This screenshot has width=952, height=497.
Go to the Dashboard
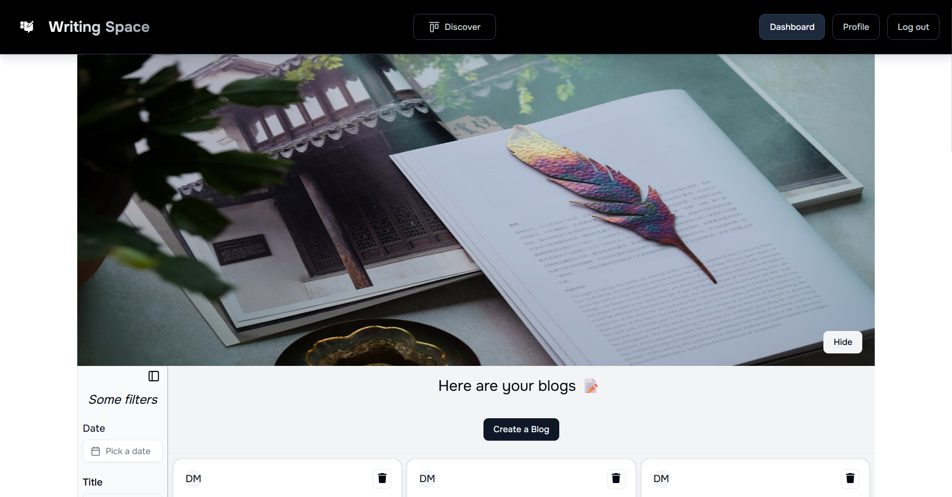point(792,27)
